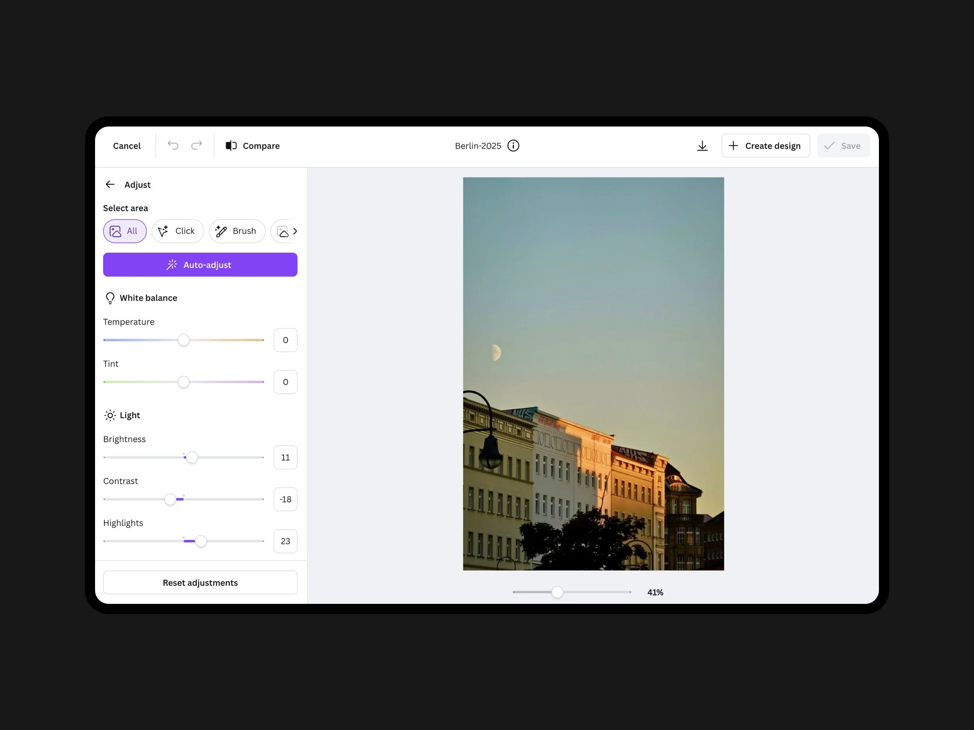Click the undo arrow icon
The height and width of the screenshot is (730, 974).
tap(173, 146)
